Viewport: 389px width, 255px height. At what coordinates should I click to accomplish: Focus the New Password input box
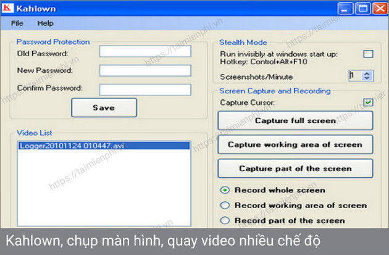pyautogui.click(x=145, y=70)
